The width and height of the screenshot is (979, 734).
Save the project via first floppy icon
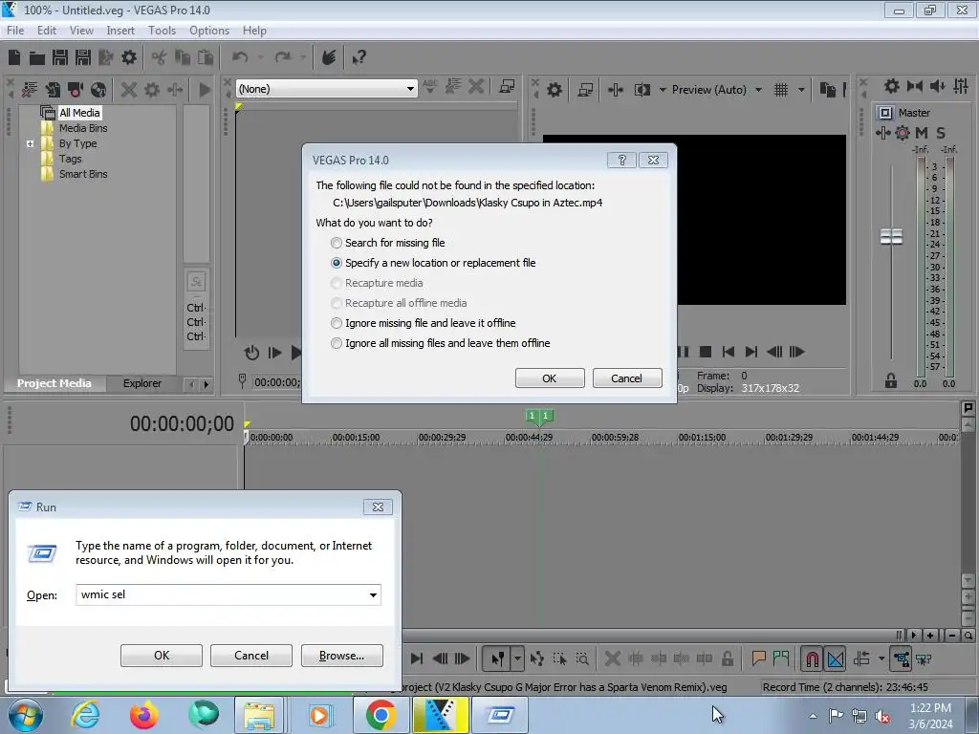pyautogui.click(x=60, y=57)
